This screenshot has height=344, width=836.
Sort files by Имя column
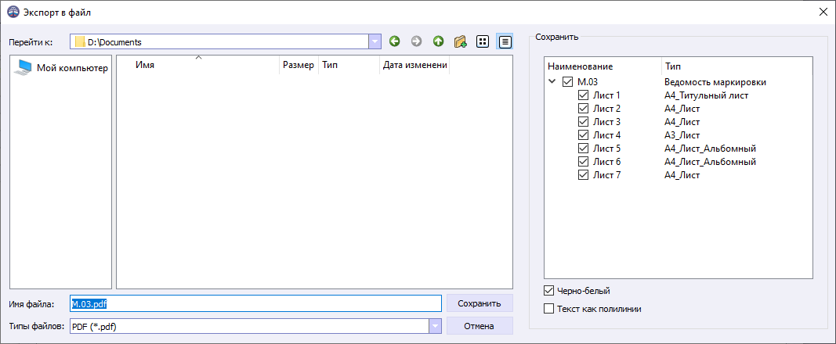click(x=197, y=65)
